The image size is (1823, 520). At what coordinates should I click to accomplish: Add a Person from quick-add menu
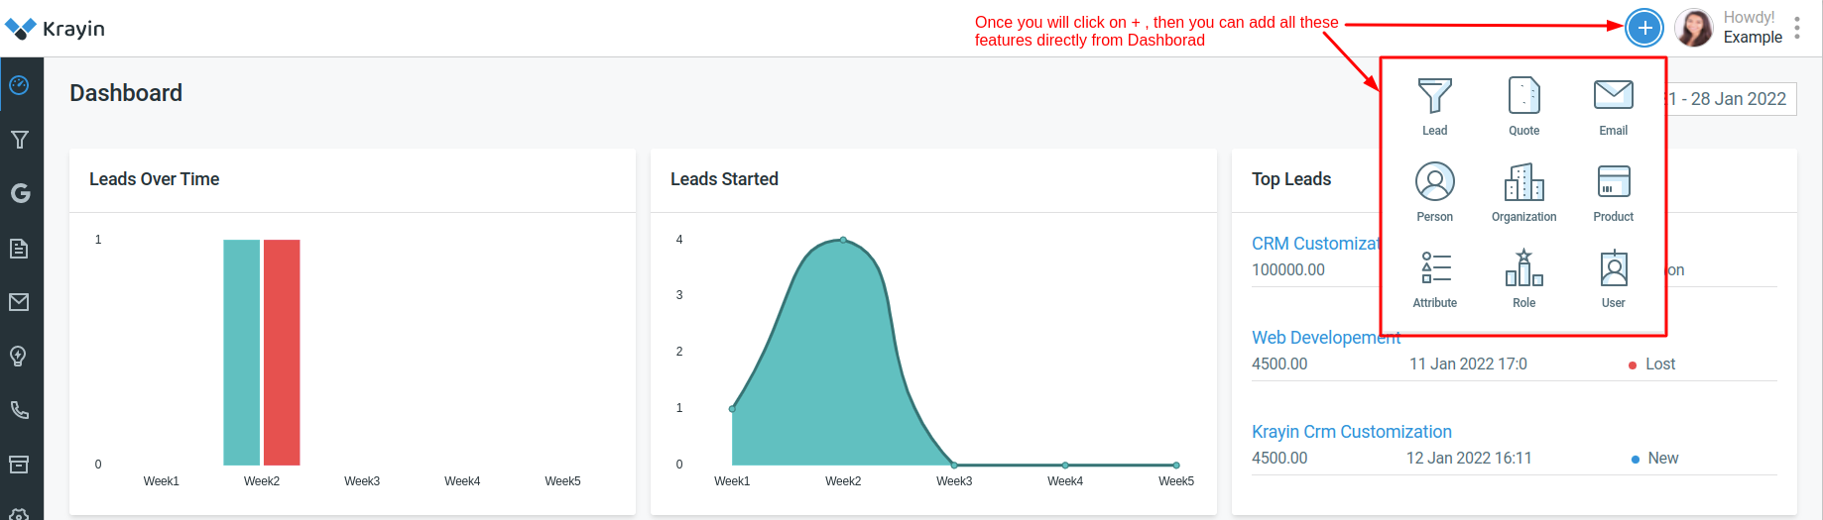click(x=1434, y=182)
